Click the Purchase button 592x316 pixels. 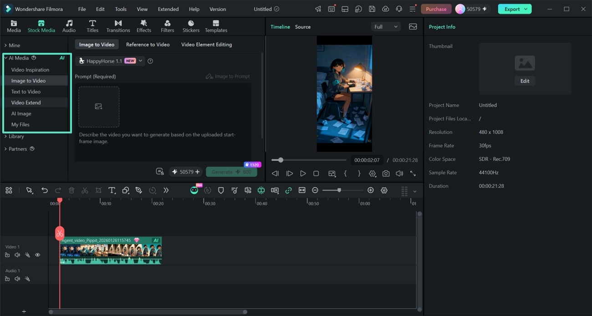coord(436,9)
